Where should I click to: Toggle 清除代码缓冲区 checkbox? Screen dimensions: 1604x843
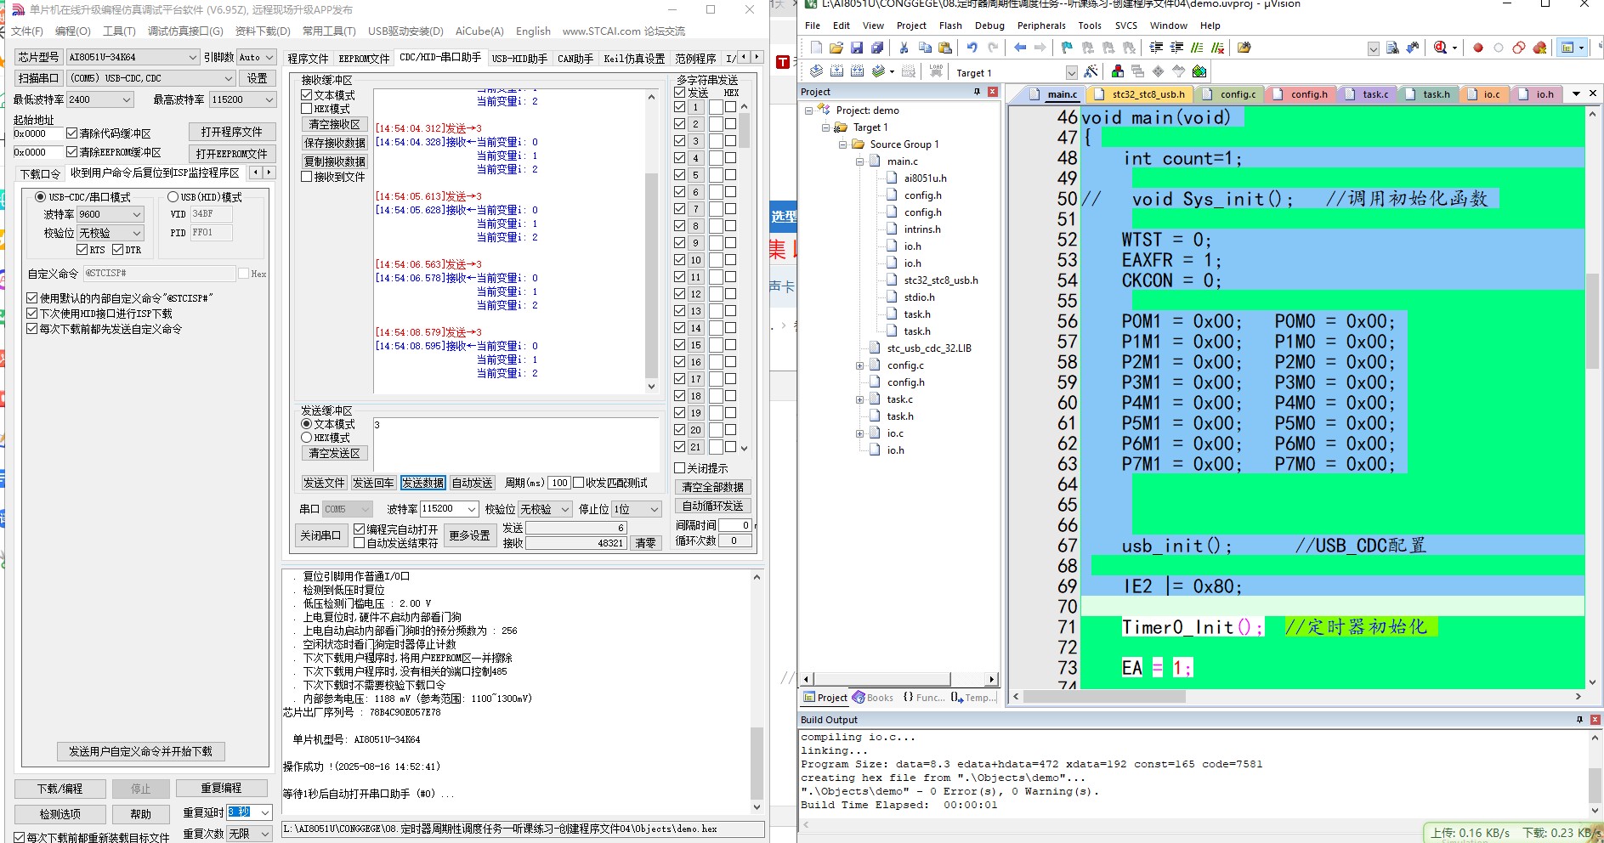tap(71, 133)
